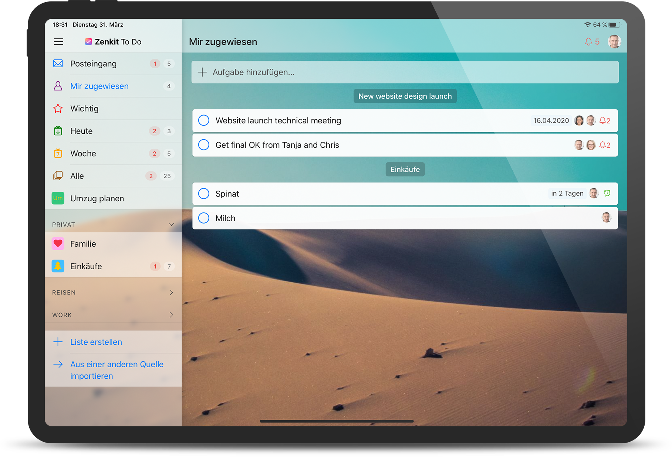Click the plus icon in Aufgabe hinzufügen
The image size is (672, 457).
[202, 72]
